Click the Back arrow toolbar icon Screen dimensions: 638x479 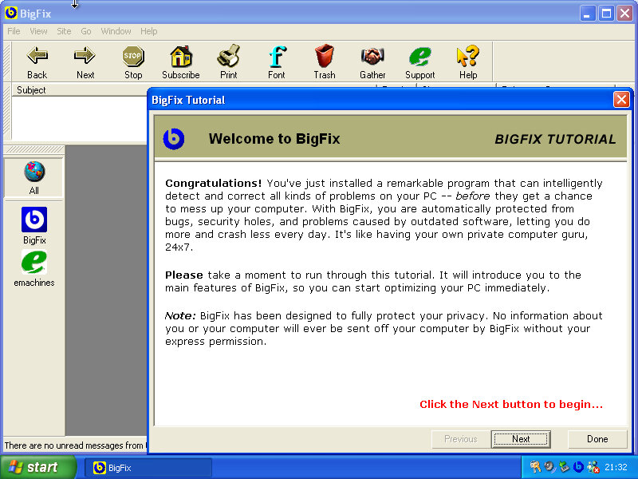[x=37, y=57]
